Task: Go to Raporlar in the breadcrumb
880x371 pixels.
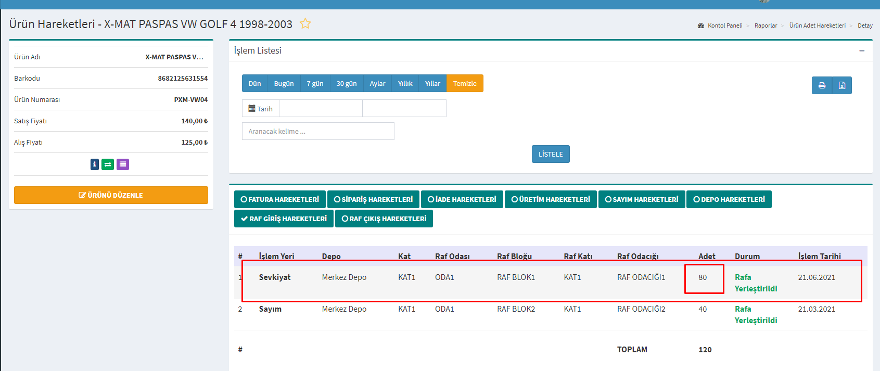Action: [766, 25]
